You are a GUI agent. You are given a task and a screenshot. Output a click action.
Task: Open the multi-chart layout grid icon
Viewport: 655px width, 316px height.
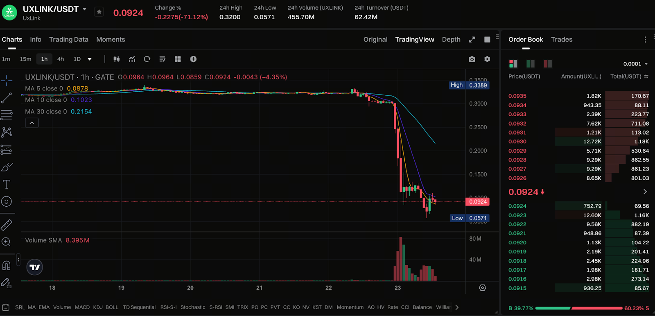tap(178, 59)
